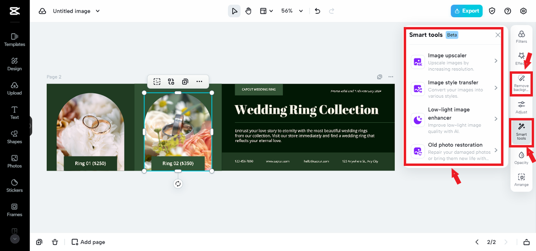Image resolution: width=536 pixels, height=251 pixels.
Task: Select the CAPCUT WEDDING RING tag
Action: (x=259, y=90)
